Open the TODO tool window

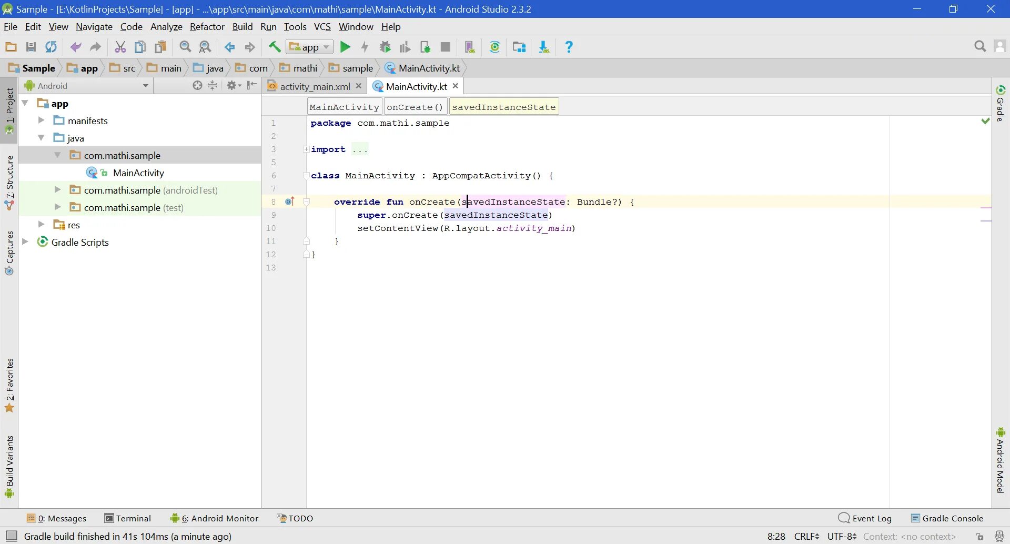click(295, 518)
